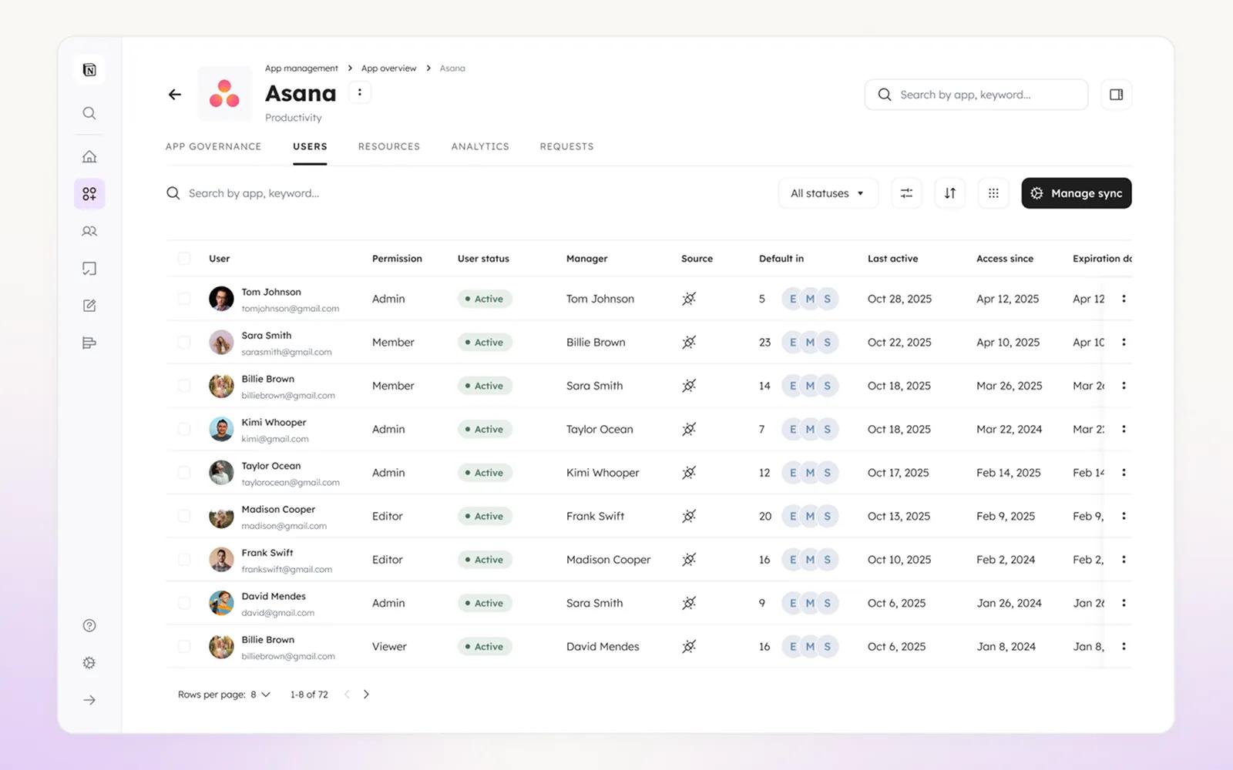1233x770 pixels.
Task: Select the checkbox for Tom Johnson
Action: 184,299
